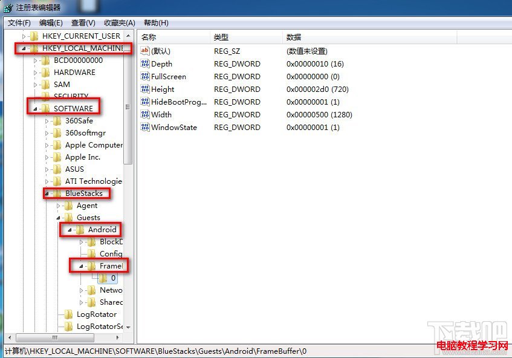Image resolution: width=512 pixels, height=358 pixels.
Task: Click the WindowState DWORD value icon
Action: click(x=145, y=127)
